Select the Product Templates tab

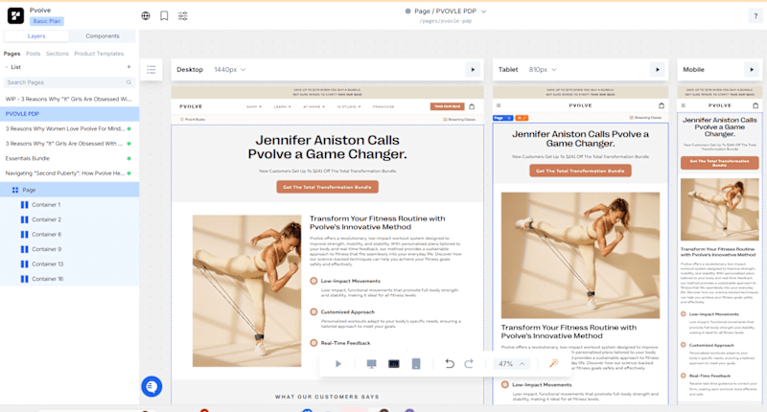click(x=99, y=54)
